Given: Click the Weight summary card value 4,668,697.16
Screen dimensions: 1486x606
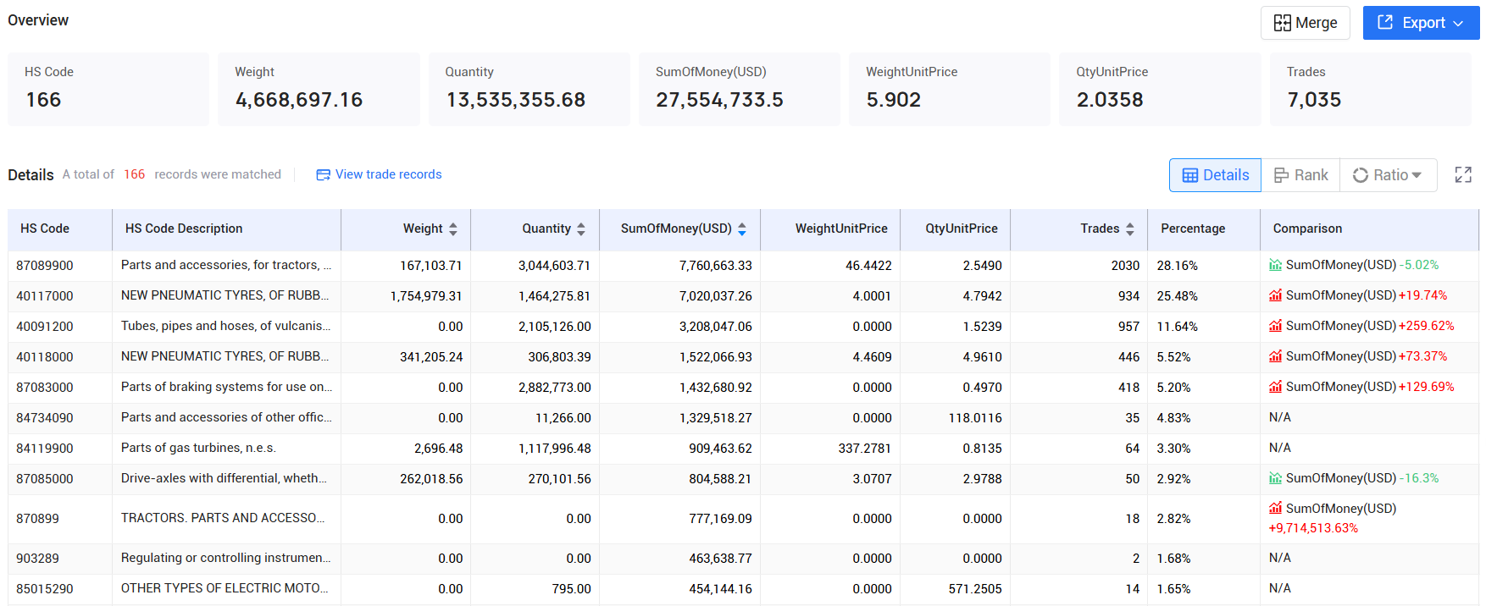Looking at the screenshot, I should coord(299,100).
